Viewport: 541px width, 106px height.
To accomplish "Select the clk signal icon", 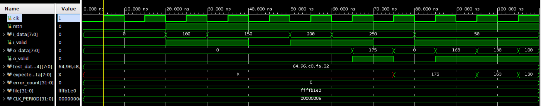I will (9, 18).
